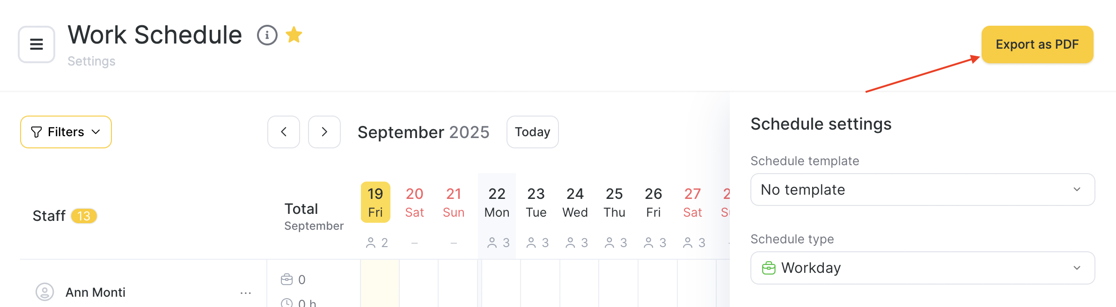Click the staff count icon under Tuesday 23
The width and height of the screenshot is (1116, 307).
[x=531, y=242]
